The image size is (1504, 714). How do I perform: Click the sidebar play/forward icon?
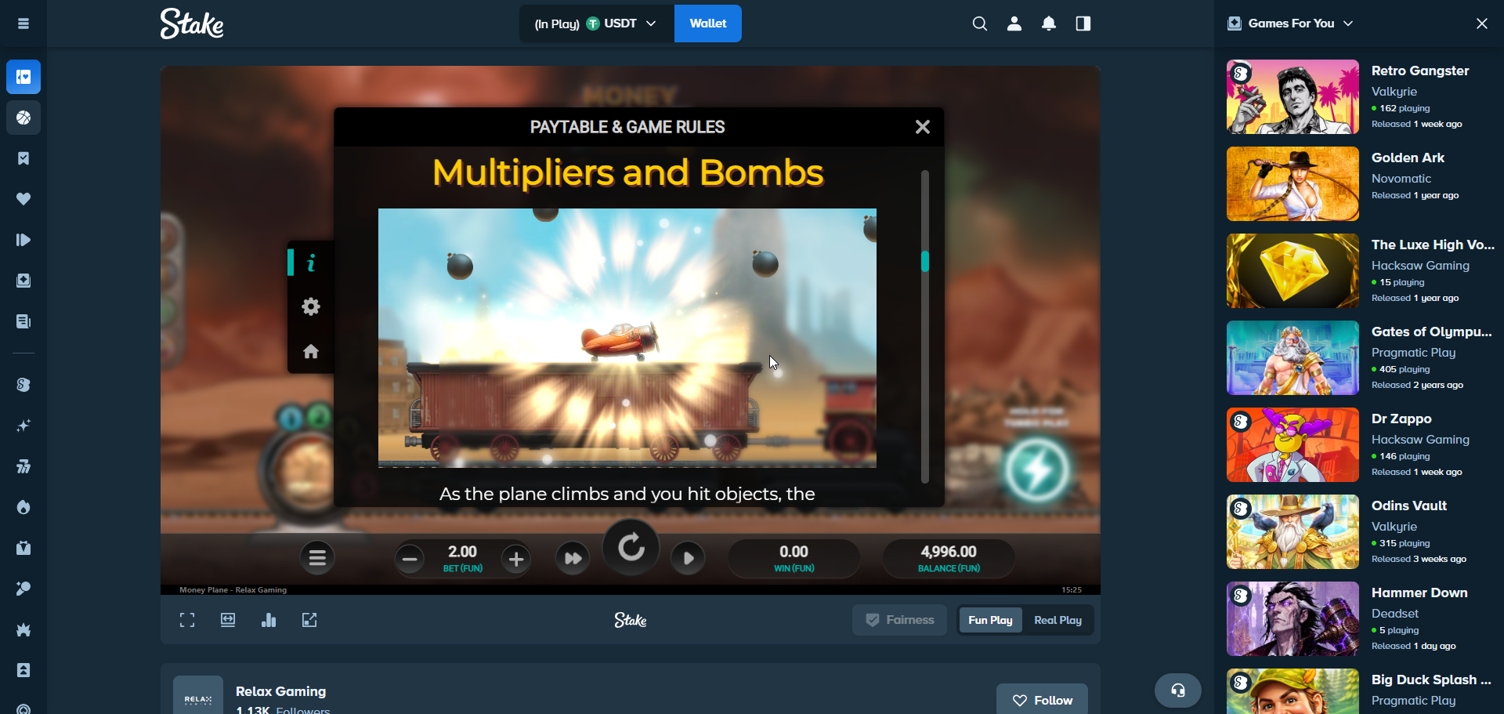click(23, 240)
